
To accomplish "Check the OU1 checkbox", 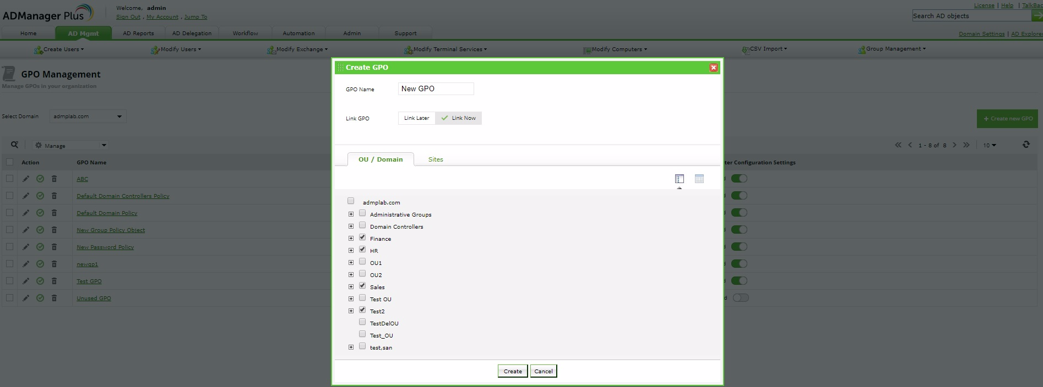I will click(362, 262).
